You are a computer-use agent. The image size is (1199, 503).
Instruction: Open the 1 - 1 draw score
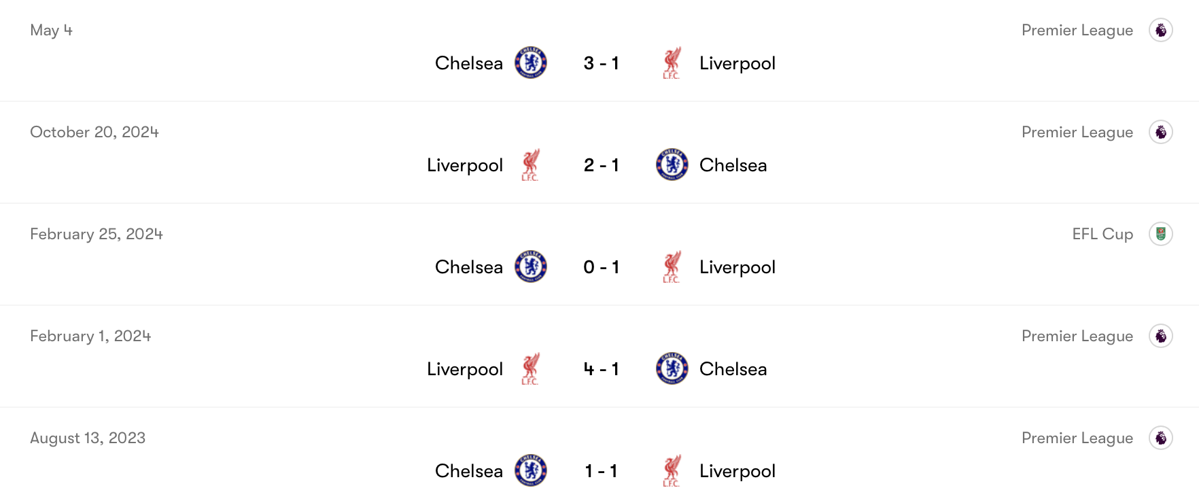[601, 471]
